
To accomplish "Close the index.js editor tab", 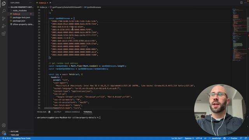I will click(x=50, y=3).
